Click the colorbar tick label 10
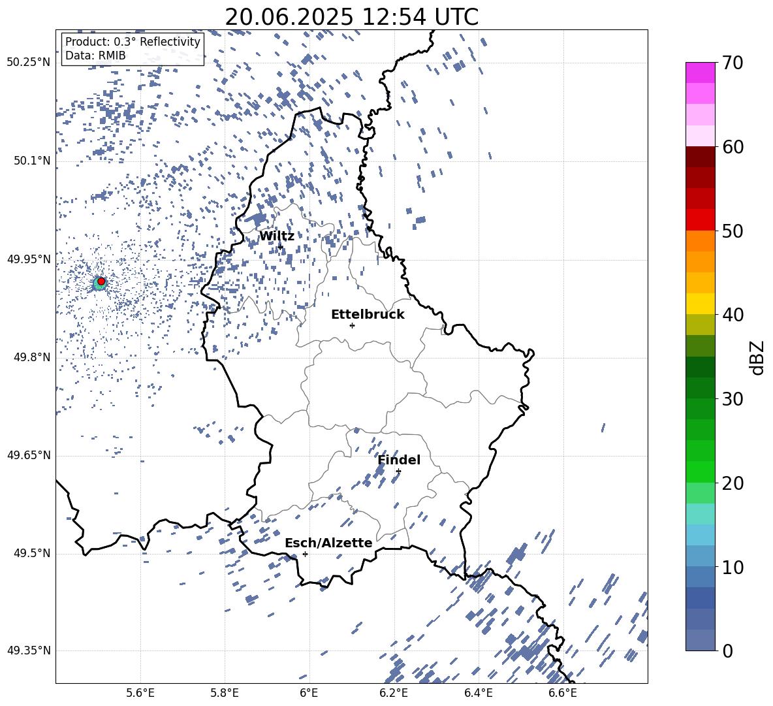The width and height of the screenshot is (773, 706). pyautogui.click(x=733, y=567)
